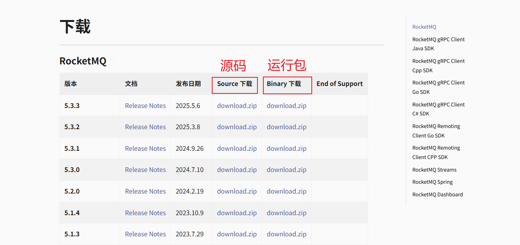Download binary zip for version 5.3.2

pyautogui.click(x=287, y=127)
